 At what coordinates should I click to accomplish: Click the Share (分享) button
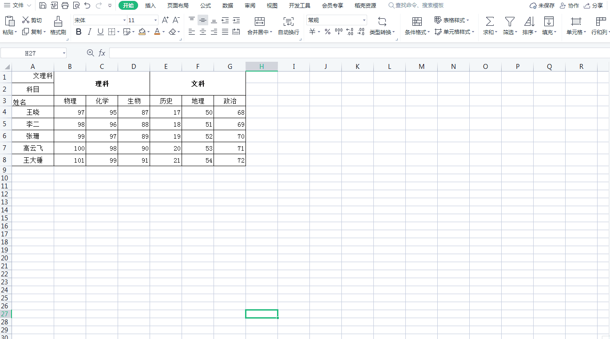pyautogui.click(x=594, y=5)
